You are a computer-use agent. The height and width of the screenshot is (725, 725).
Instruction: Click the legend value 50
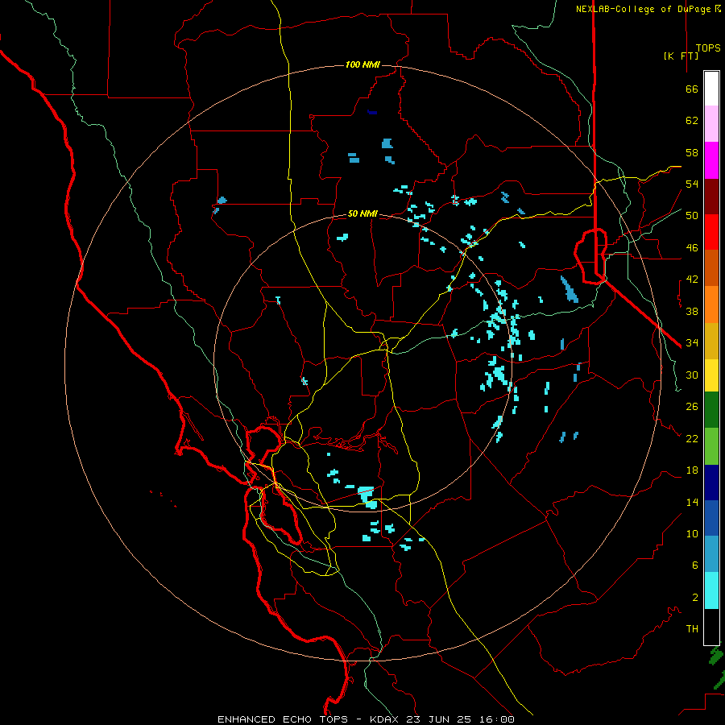click(x=692, y=216)
